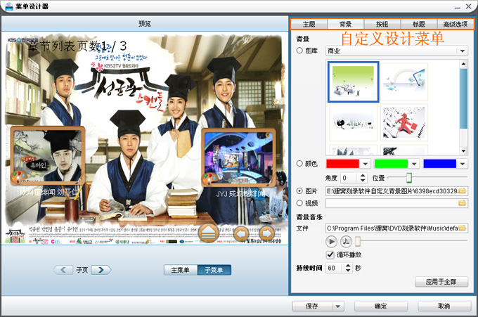Open the 主题 tab
The width and height of the screenshot is (478, 317).
(x=309, y=24)
